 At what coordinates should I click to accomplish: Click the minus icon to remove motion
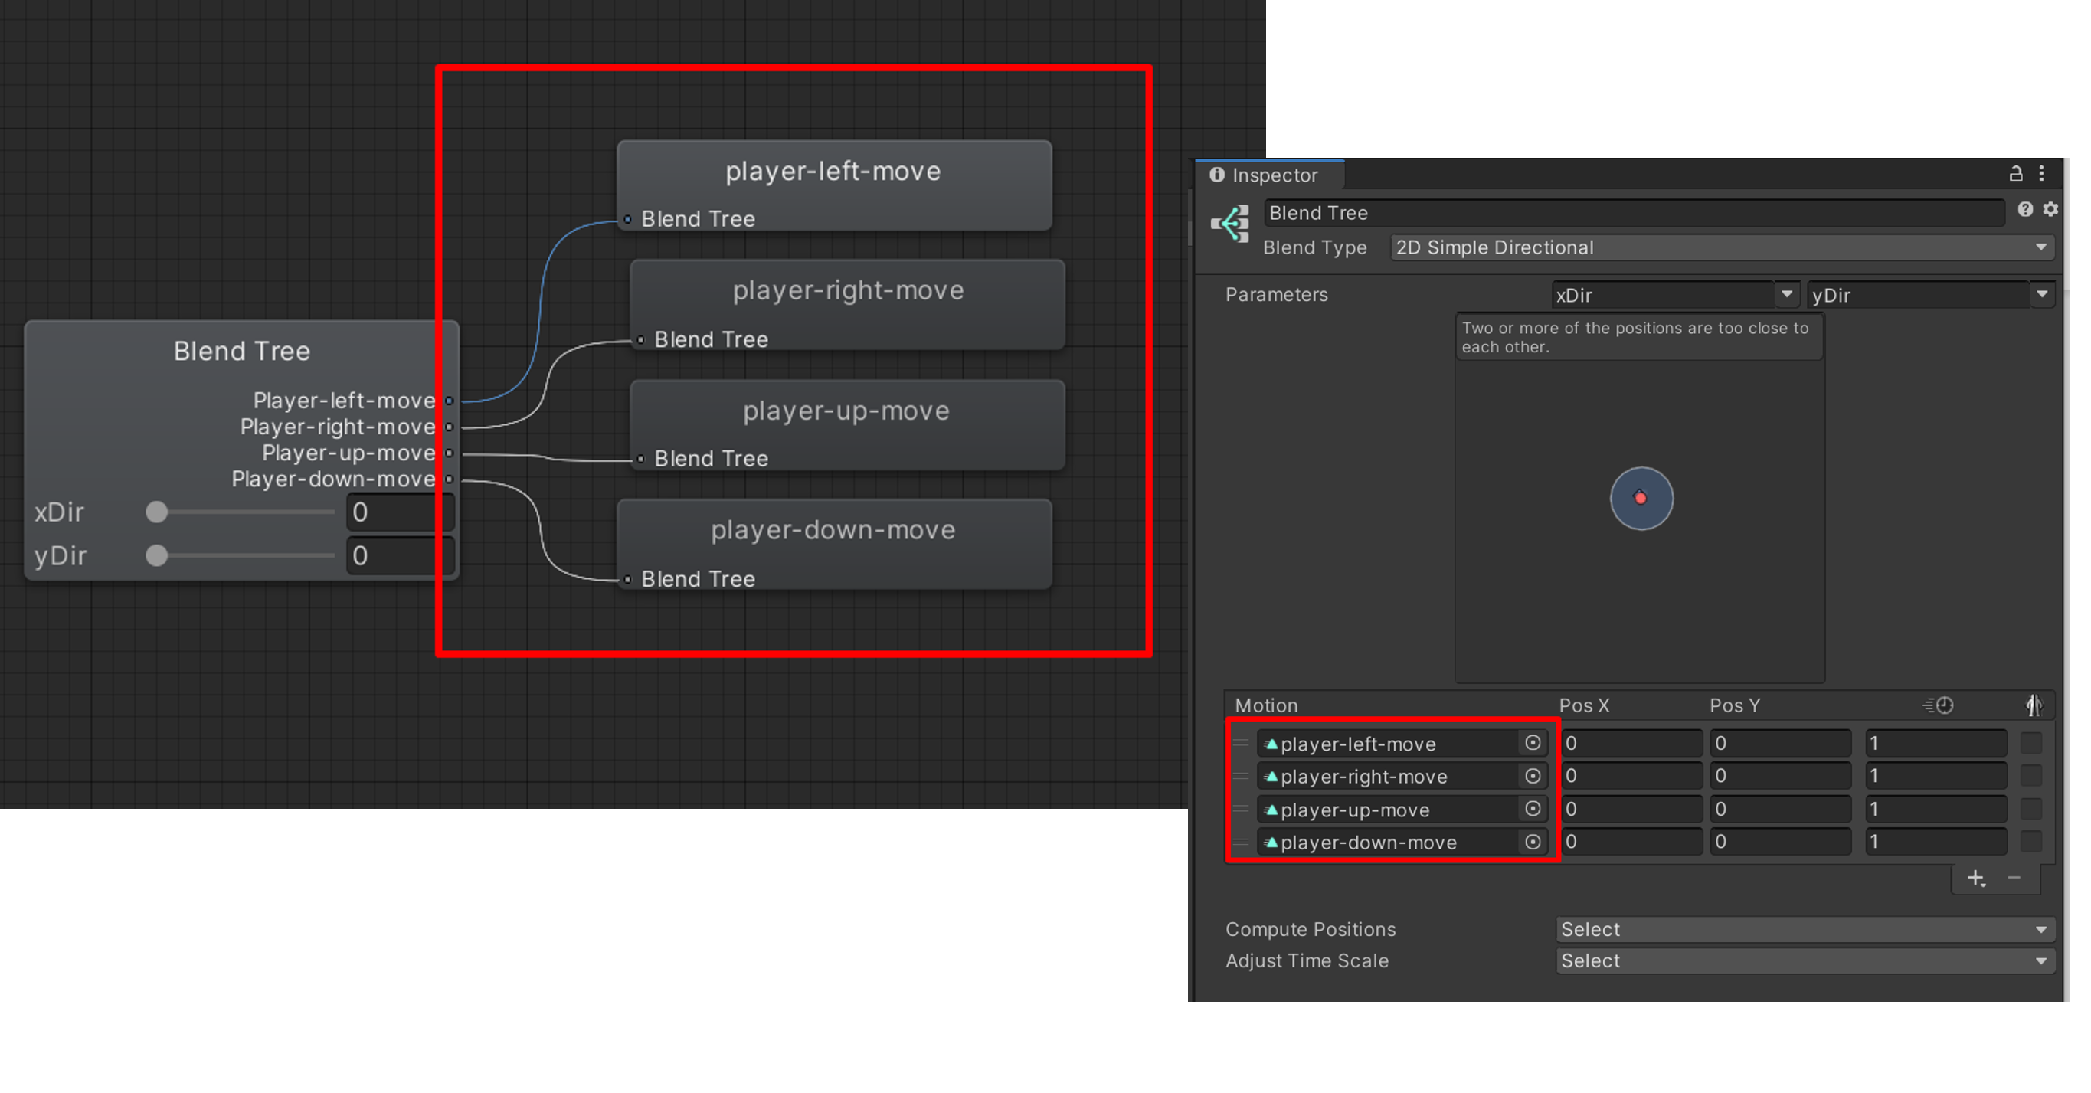tap(2014, 878)
